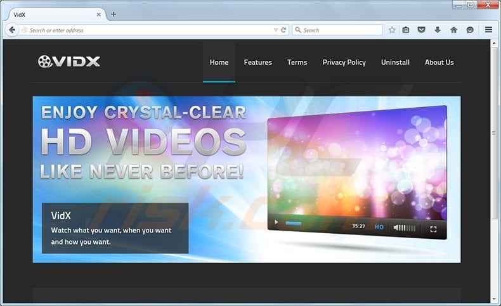This screenshot has width=501, height=306.
Task: Click the scrollbar down arrow
Action: pos(494,299)
